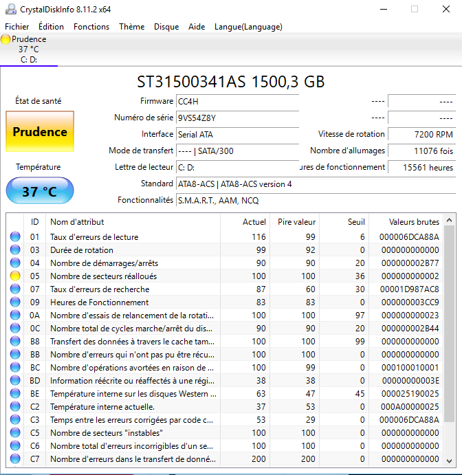Click the yellow Prudence health status button
The image size is (462, 475).
40,132
